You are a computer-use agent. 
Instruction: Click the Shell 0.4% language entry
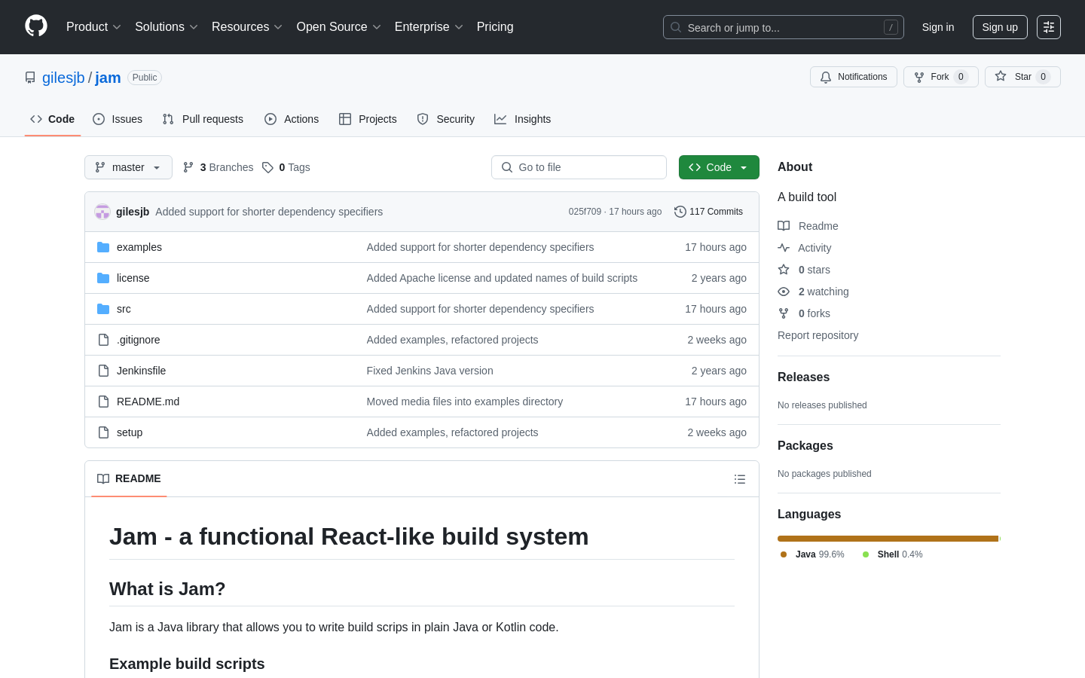892,554
